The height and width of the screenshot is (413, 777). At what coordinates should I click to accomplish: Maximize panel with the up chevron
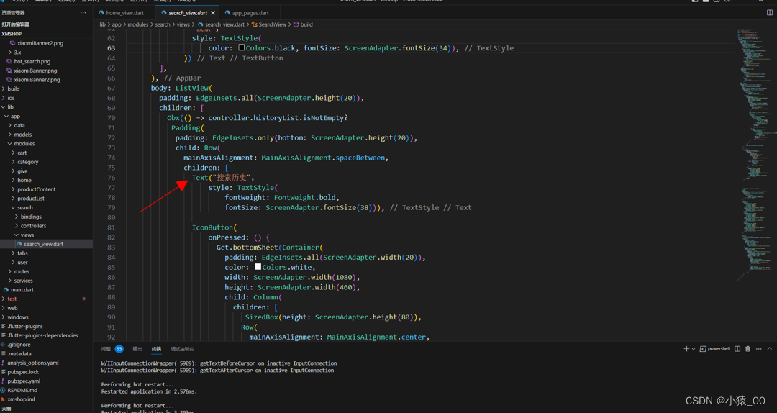[770, 349]
